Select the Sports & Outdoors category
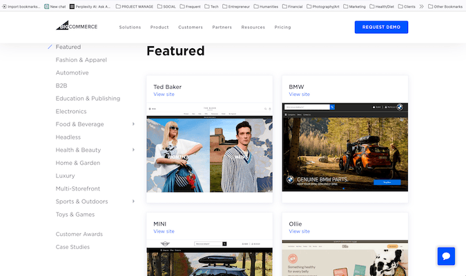 [x=81, y=201]
